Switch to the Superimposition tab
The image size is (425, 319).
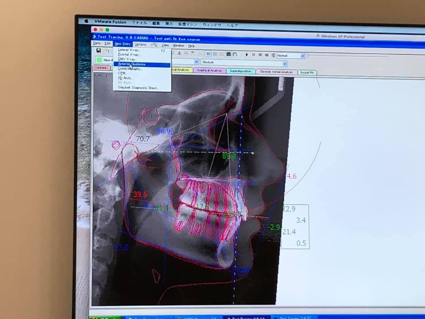[x=240, y=71]
